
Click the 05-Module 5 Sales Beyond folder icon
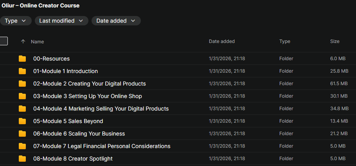[22, 121]
